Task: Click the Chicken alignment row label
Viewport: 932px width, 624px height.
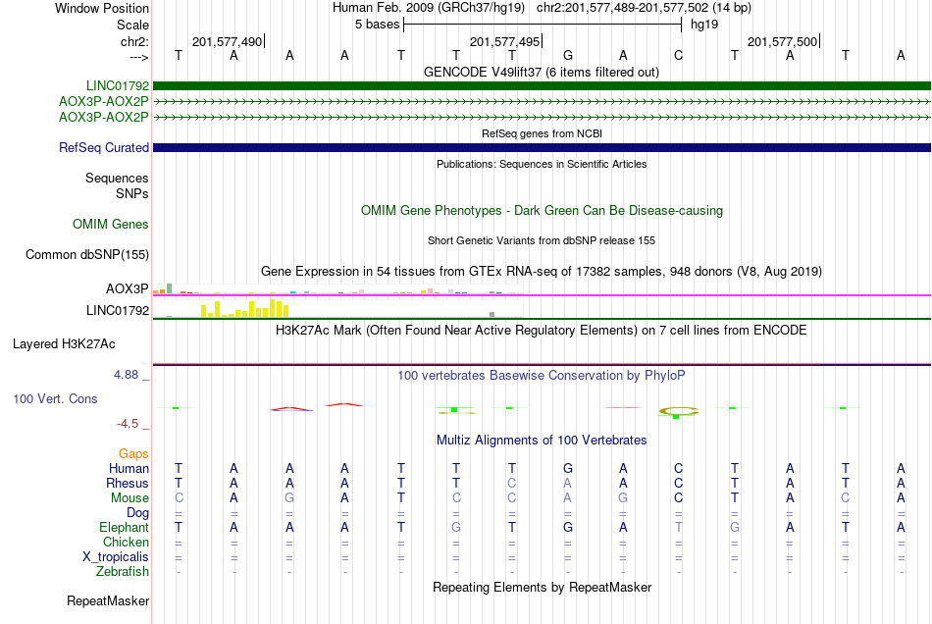Action: [126, 542]
